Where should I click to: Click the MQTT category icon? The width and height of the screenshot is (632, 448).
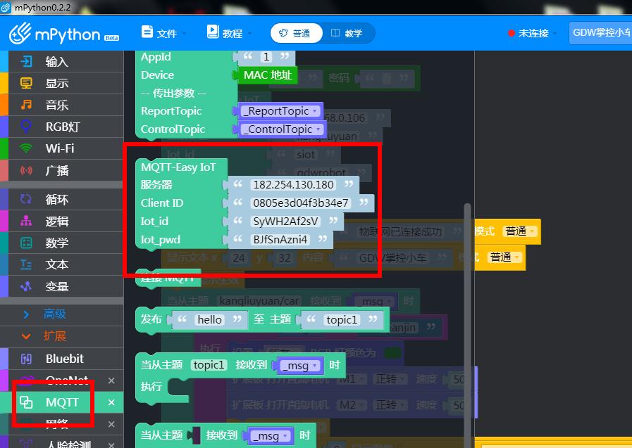26,402
